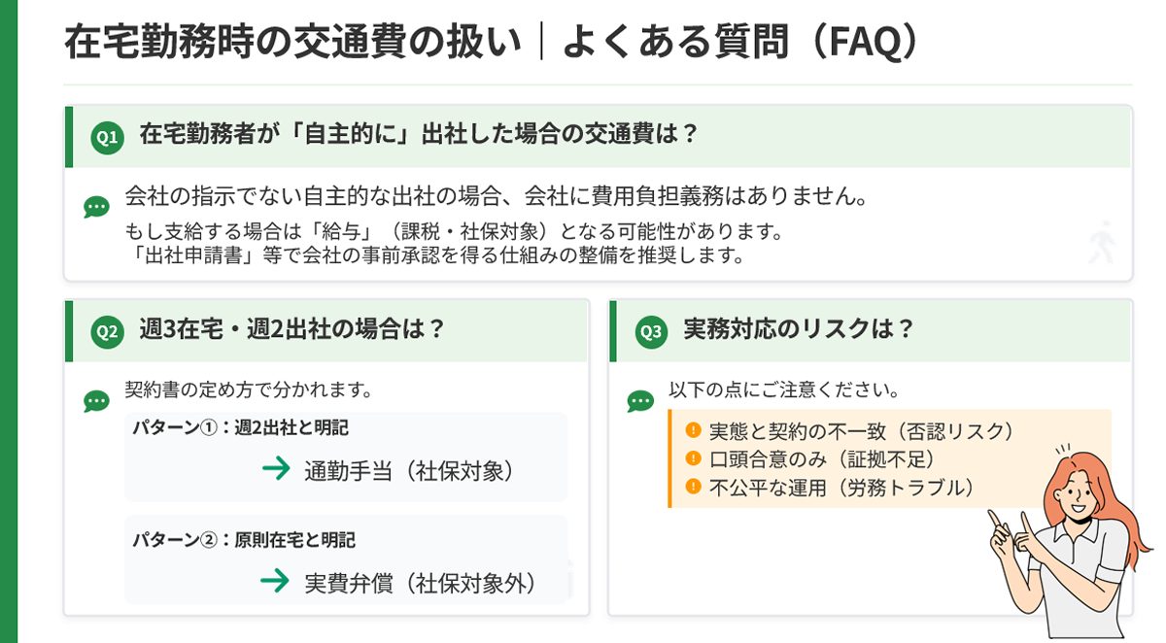Viewport: 1166px width, 643px height.
Task: Click the green arrow beside 実費弁償
Action: tap(277, 581)
